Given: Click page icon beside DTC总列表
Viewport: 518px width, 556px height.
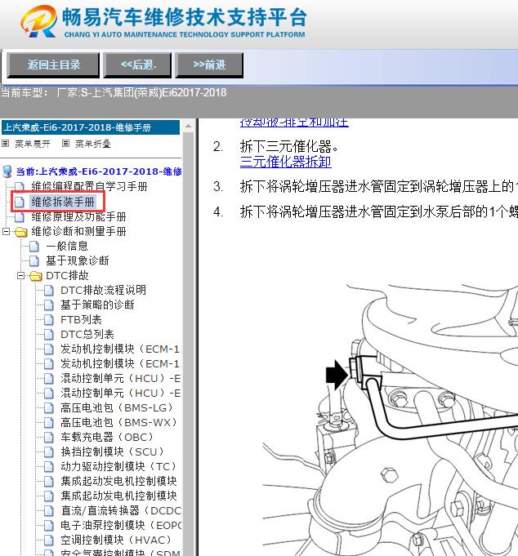Looking at the screenshot, I should 48,335.
